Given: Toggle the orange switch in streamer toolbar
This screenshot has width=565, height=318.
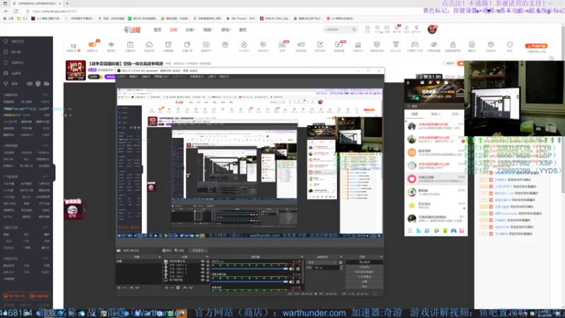Looking at the screenshot, I should [x=93, y=45].
